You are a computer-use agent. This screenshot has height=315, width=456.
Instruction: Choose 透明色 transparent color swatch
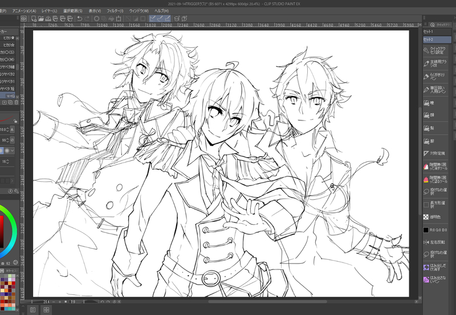(x=435, y=217)
